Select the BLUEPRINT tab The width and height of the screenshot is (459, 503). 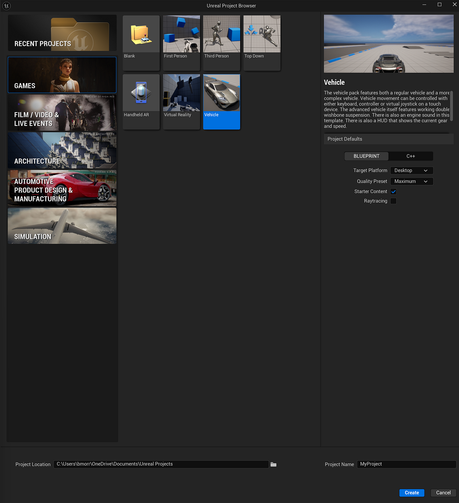[x=366, y=156]
